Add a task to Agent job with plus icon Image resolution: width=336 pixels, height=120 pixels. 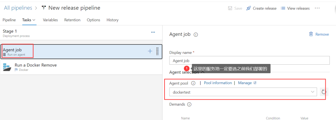coord(150,51)
